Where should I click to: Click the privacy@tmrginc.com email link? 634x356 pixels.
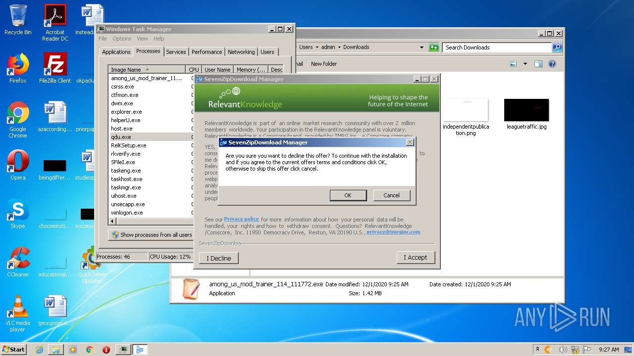pos(393,232)
